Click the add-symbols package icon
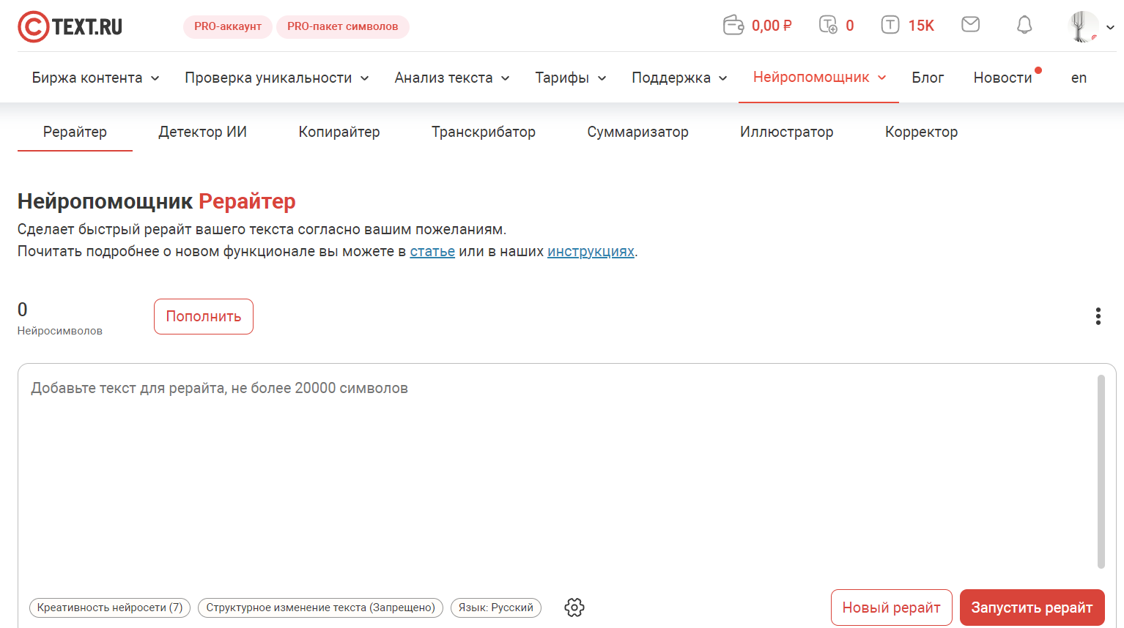This screenshot has height=628, width=1124. pos(828,25)
